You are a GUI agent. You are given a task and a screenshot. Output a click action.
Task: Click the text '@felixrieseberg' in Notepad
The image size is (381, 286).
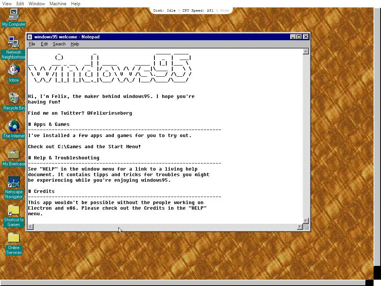(x=110, y=113)
